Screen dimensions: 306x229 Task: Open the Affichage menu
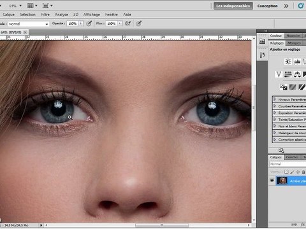pyautogui.click(x=92, y=15)
